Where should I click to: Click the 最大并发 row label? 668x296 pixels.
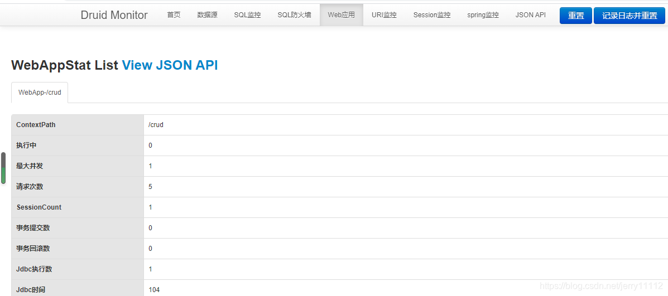click(x=30, y=166)
